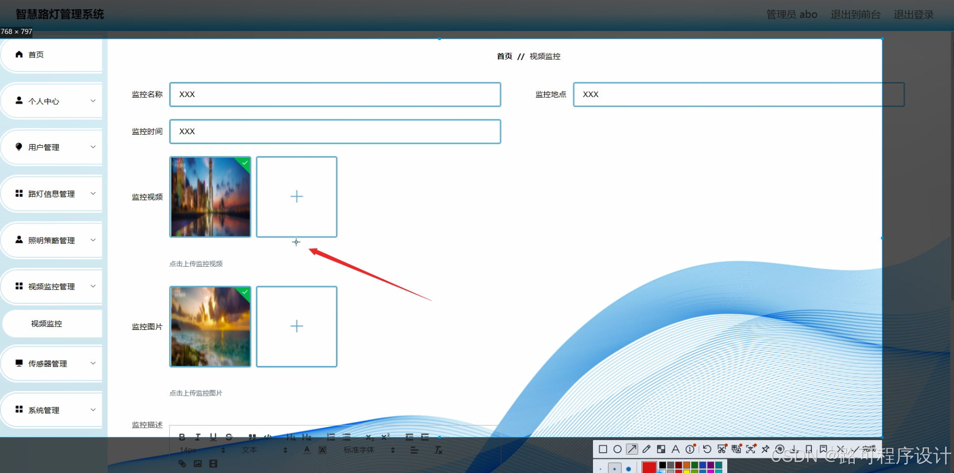Add another 监控视频 upload with plus box
This screenshot has width=954, height=473.
297,197
